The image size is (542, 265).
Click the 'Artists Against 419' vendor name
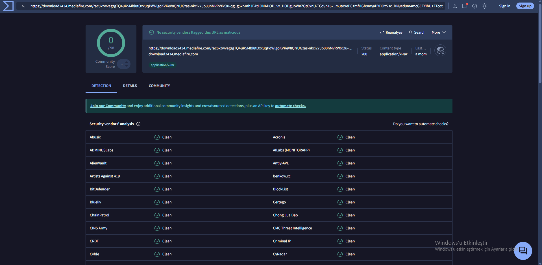(105, 176)
